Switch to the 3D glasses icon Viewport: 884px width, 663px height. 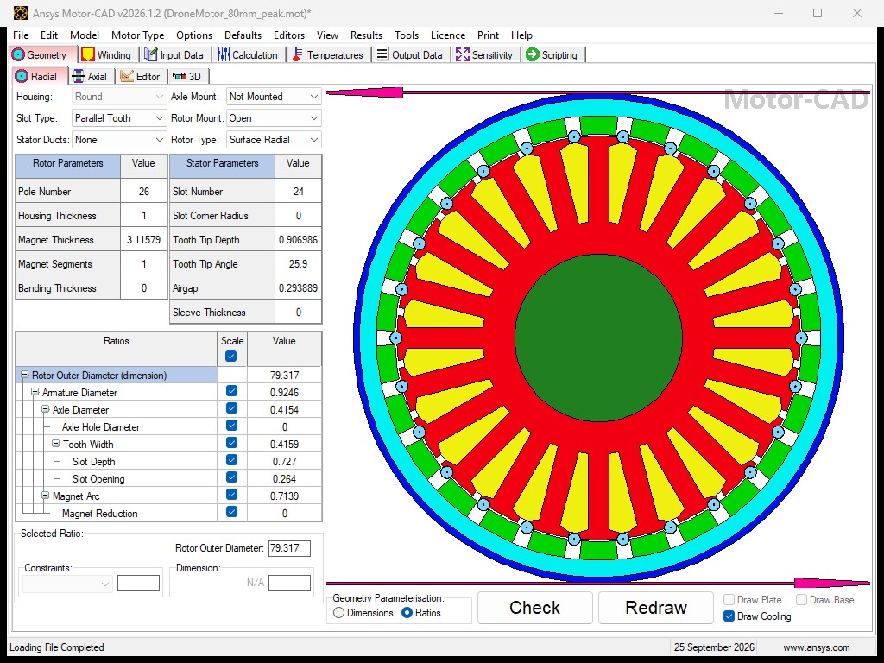click(x=180, y=76)
